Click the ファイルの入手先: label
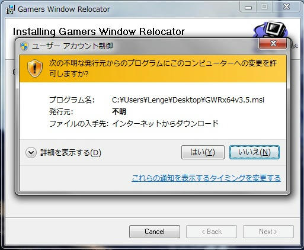This screenshot has width=304, height=250. pos(79,124)
